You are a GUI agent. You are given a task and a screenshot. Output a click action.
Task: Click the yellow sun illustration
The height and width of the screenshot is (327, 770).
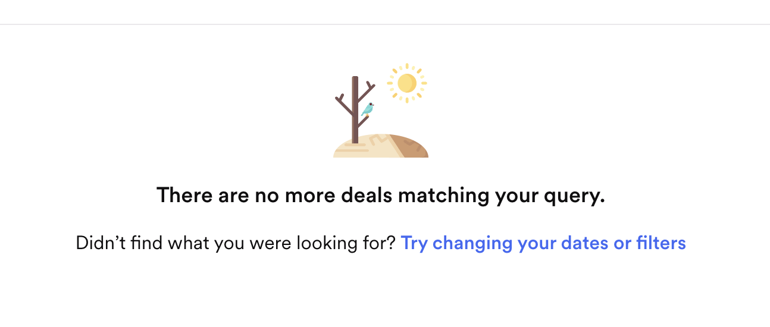click(407, 83)
